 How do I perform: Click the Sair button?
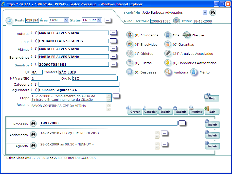(212, 111)
